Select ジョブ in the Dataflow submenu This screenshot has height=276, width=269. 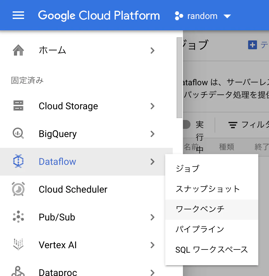point(212,169)
